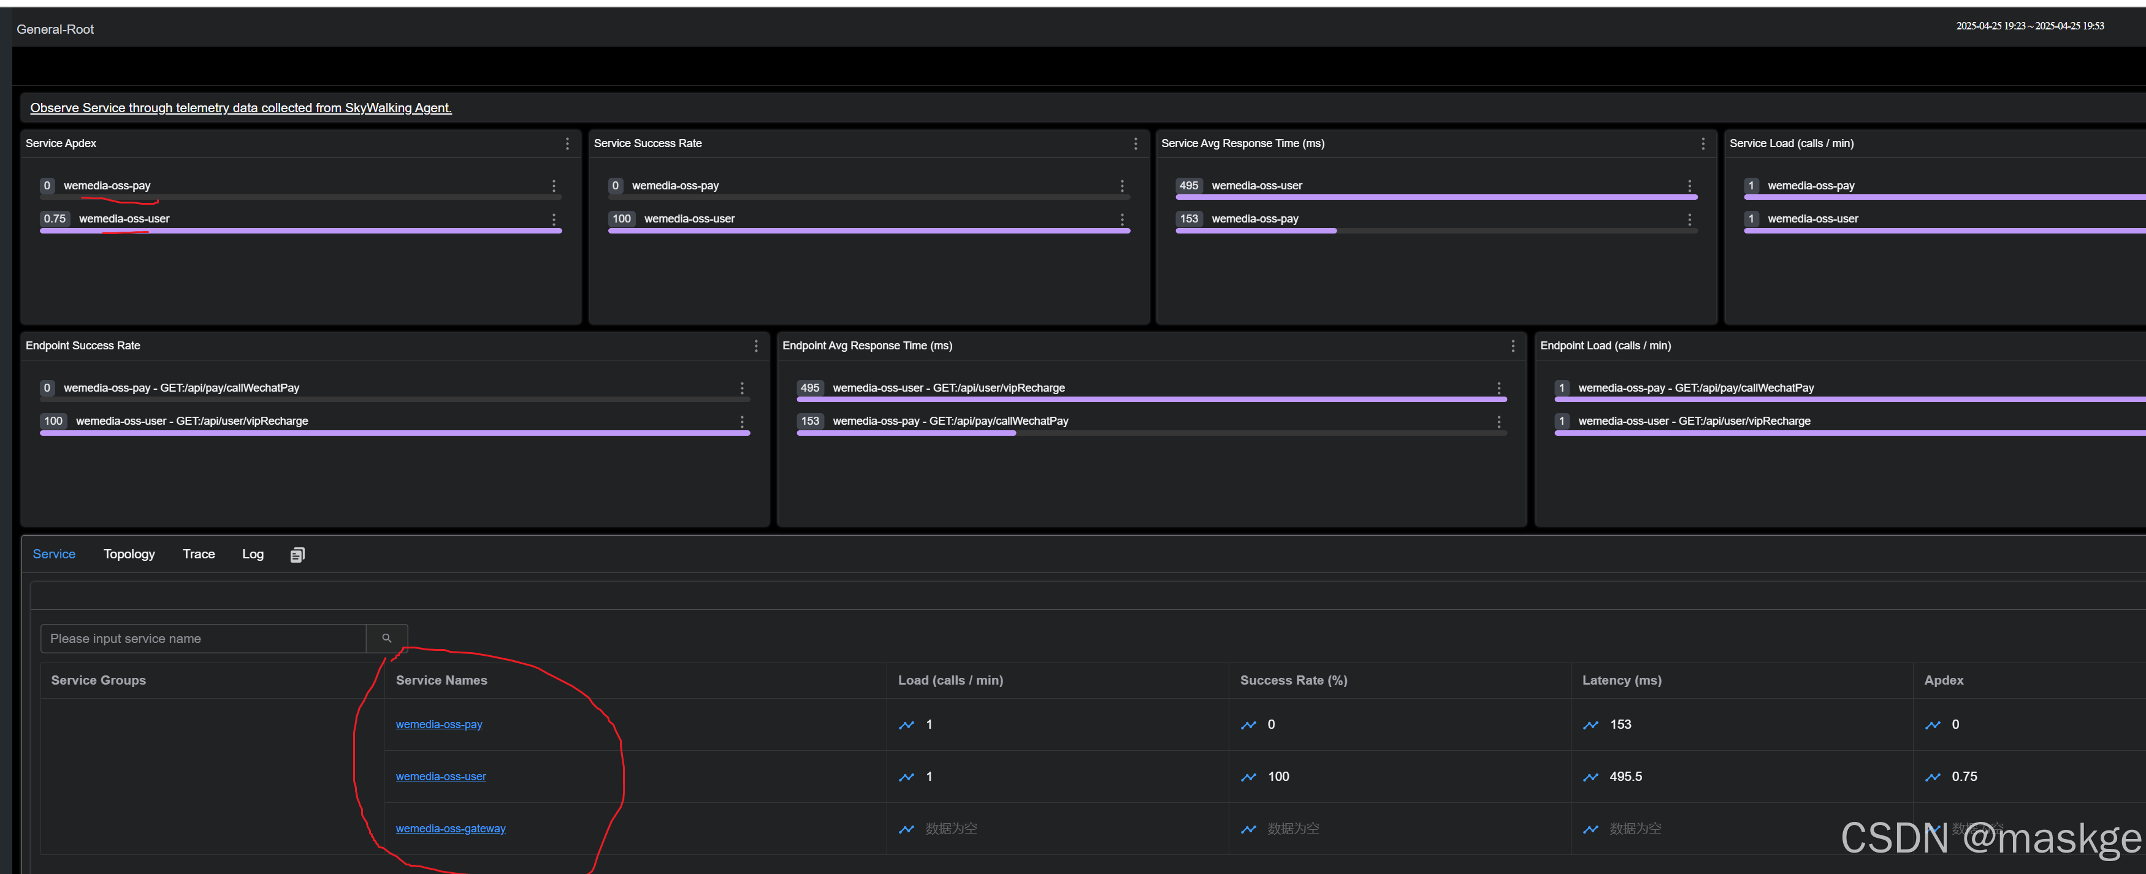Expand options for wemedia-oss-user in Service Success Rate

(x=1121, y=220)
